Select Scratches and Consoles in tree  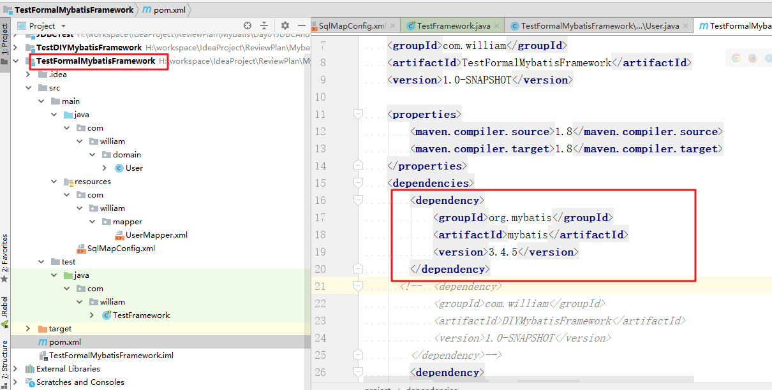(x=80, y=382)
